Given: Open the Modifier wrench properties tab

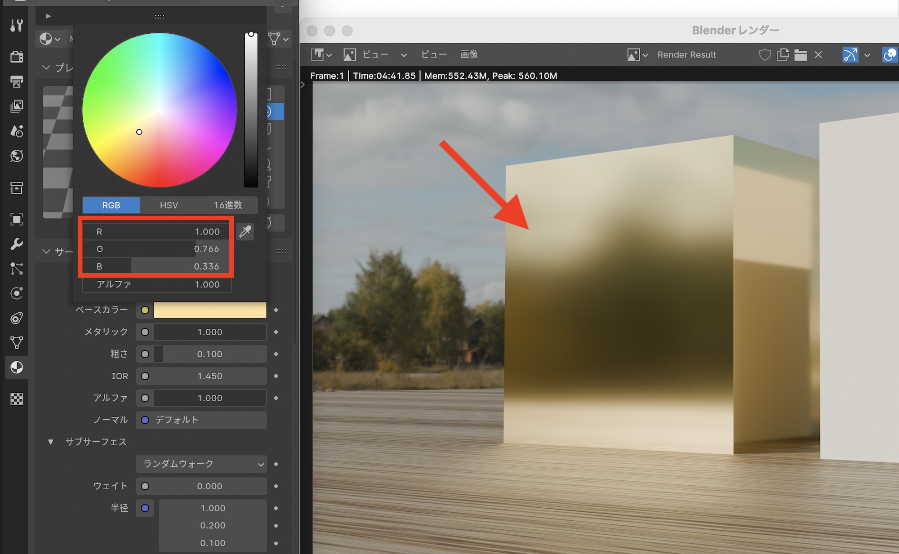Looking at the screenshot, I should click(x=17, y=244).
